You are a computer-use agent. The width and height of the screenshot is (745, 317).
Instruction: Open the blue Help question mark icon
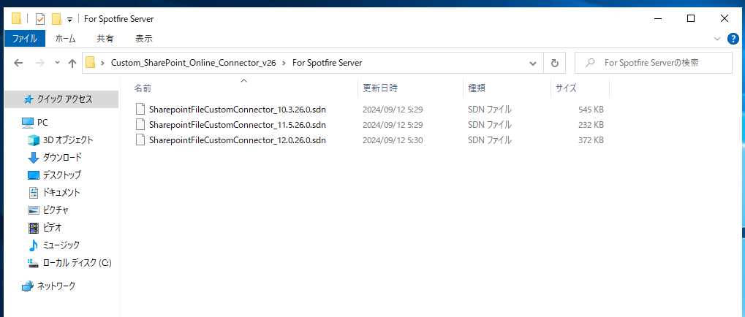733,39
